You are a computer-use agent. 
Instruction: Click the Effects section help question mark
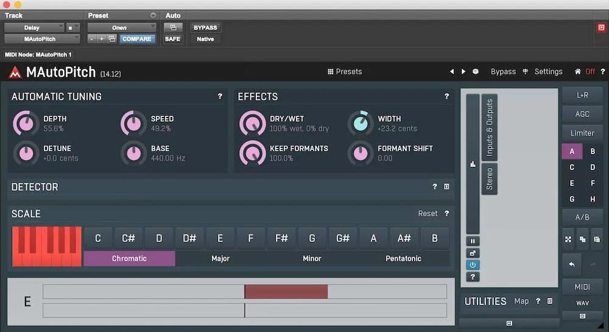pyautogui.click(x=446, y=96)
